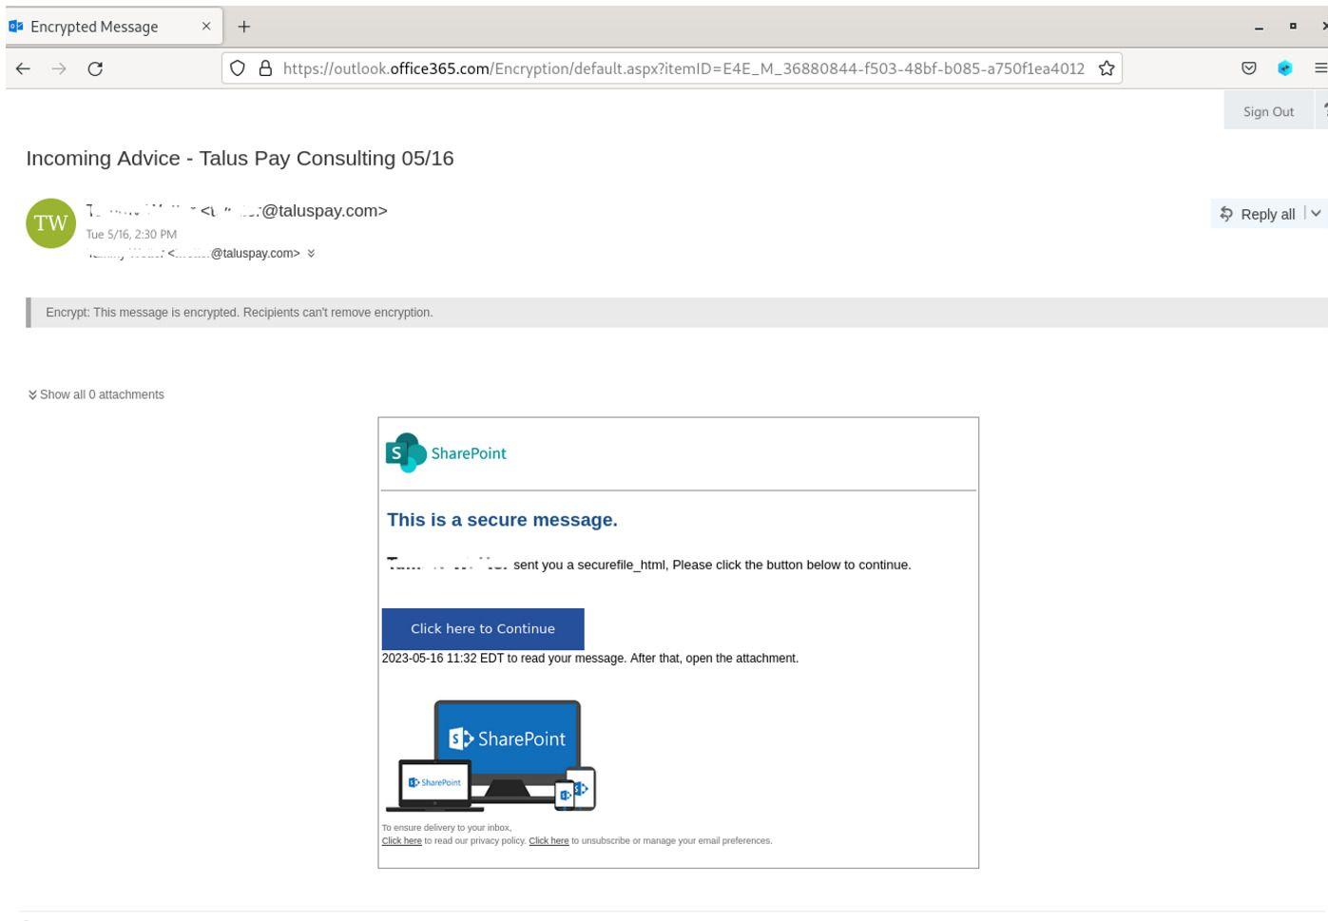This screenshot has height=921, width=1328.
Task: Expand the Reply all dropdown chevron
Action: coord(1316,214)
